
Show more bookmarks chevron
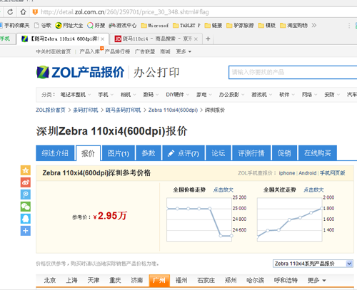314,25
